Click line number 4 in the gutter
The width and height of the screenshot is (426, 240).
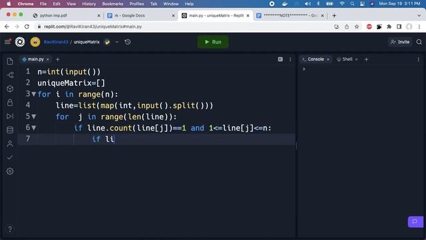(x=28, y=105)
